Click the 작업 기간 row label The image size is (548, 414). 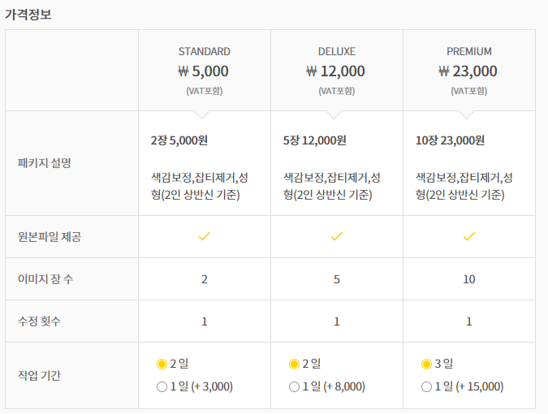click(39, 375)
